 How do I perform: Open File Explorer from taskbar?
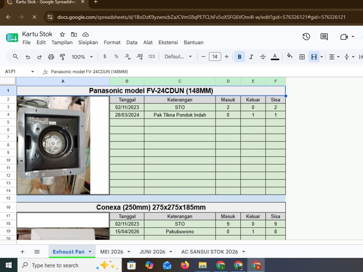click(x=202, y=265)
